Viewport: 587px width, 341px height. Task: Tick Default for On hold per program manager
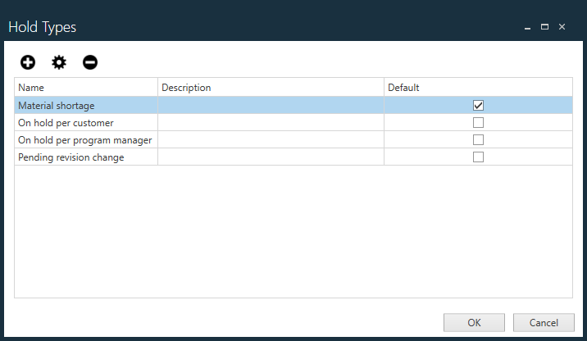click(479, 140)
